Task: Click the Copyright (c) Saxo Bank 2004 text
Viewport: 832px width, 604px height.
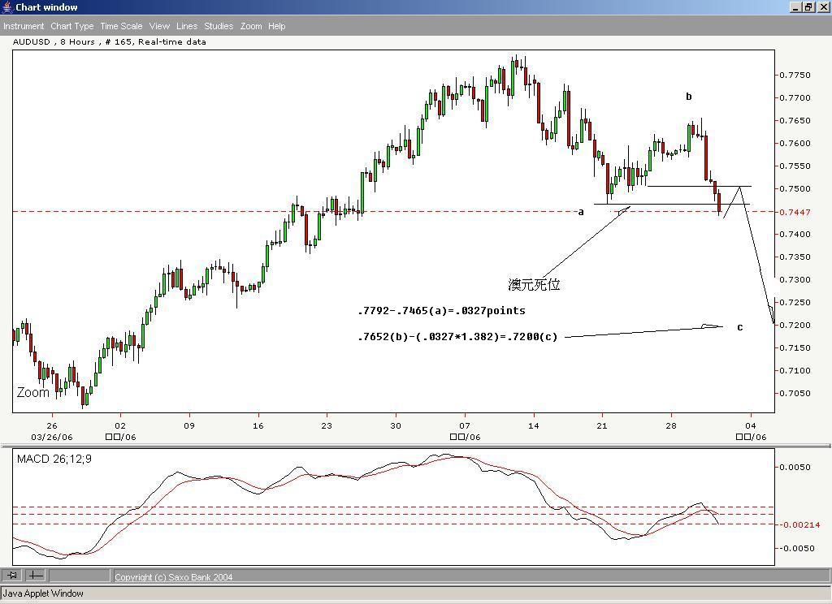Action: tap(175, 576)
